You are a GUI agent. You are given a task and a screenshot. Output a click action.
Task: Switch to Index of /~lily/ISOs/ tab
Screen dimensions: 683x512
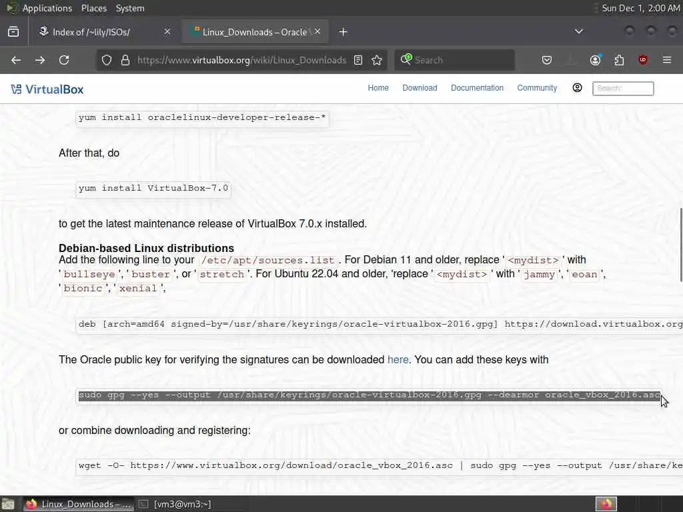(x=105, y=32)
